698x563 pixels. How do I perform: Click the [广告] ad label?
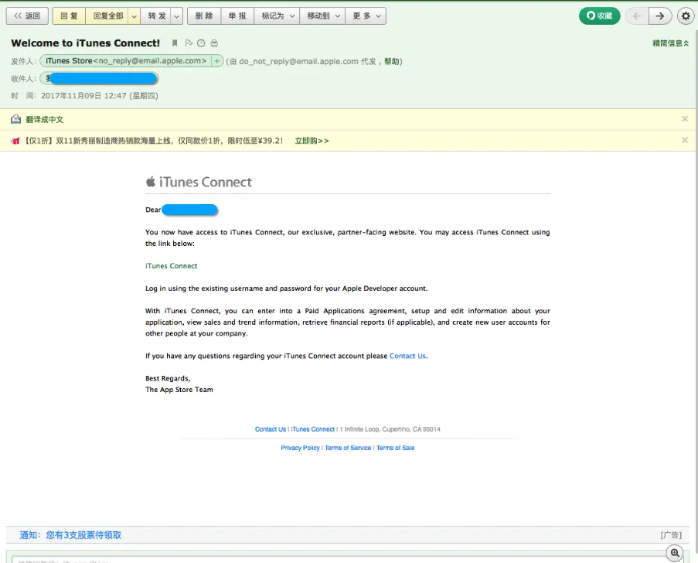(x=671, y=535)
